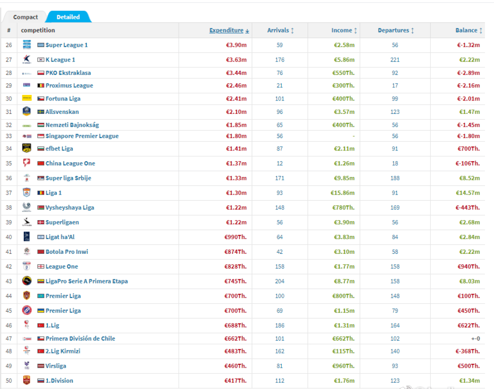Open the PKO Ekstraklasa link

(x=68, y=73)
